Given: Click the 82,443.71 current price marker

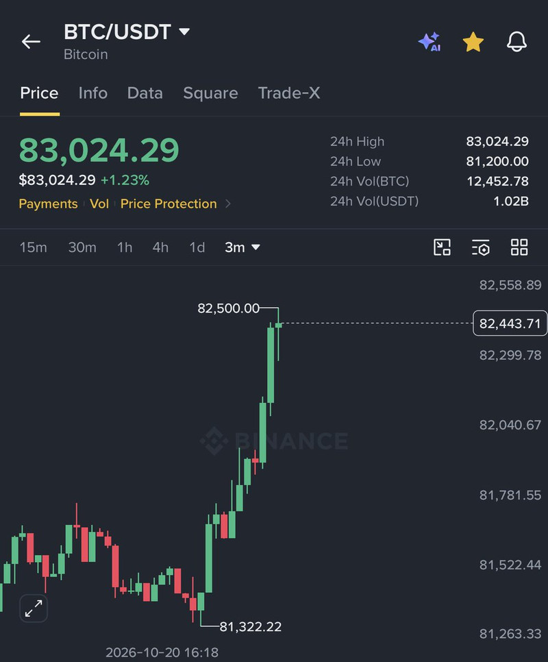Looking at the screenshot, I should pos(510,323).
